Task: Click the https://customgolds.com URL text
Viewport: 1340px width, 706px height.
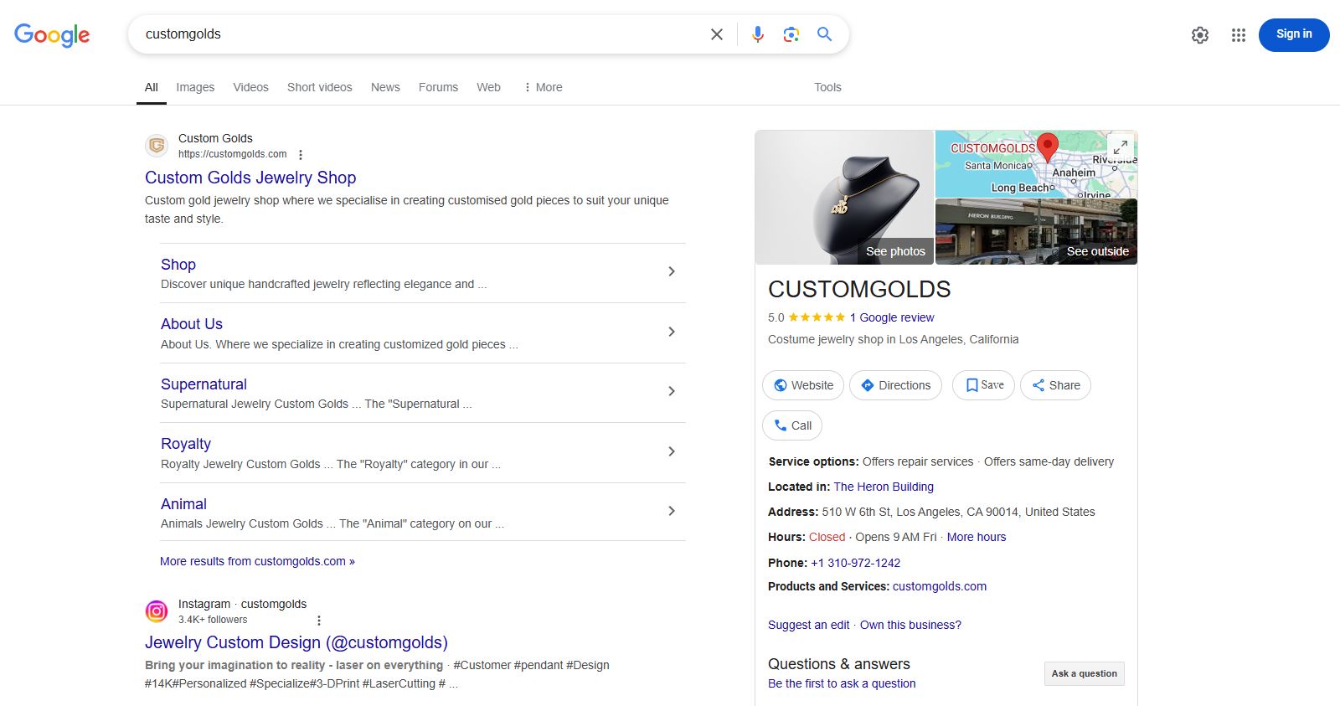Action: click(232, 154)
